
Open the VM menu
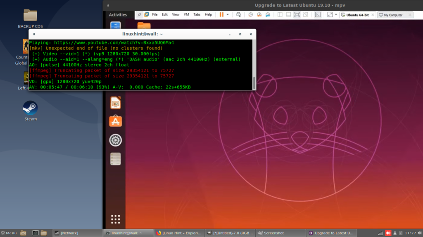(186, 14)
